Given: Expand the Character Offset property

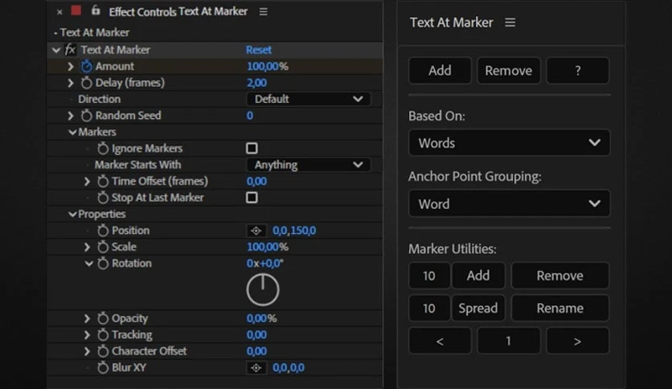Looking at the screenshot, I should coord(88,351).
